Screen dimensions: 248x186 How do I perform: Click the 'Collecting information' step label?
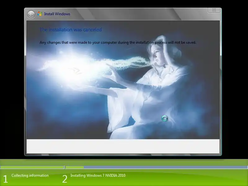point(30,175)
